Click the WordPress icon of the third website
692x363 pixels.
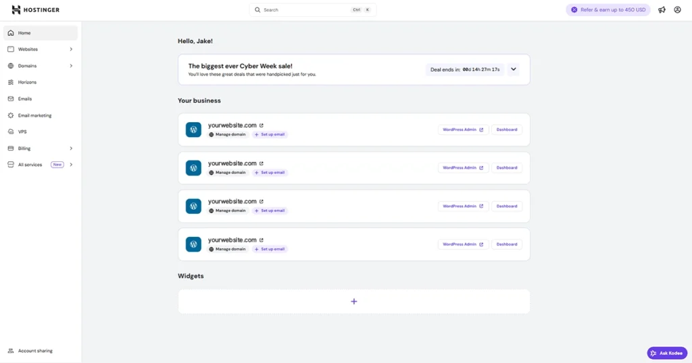(x=193, y=206)
